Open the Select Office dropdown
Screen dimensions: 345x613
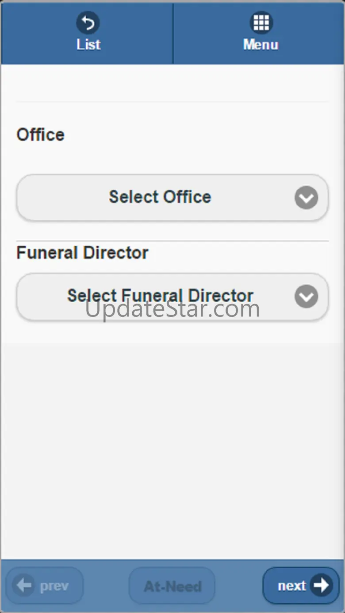pyautogui.click(x=172, y=198)
